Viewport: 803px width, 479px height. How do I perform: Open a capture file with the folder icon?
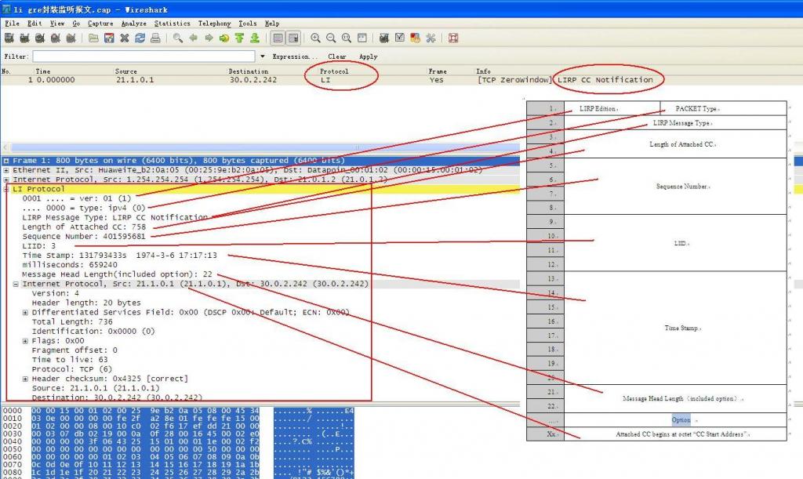pyautogui.click(x=93, y=38)
